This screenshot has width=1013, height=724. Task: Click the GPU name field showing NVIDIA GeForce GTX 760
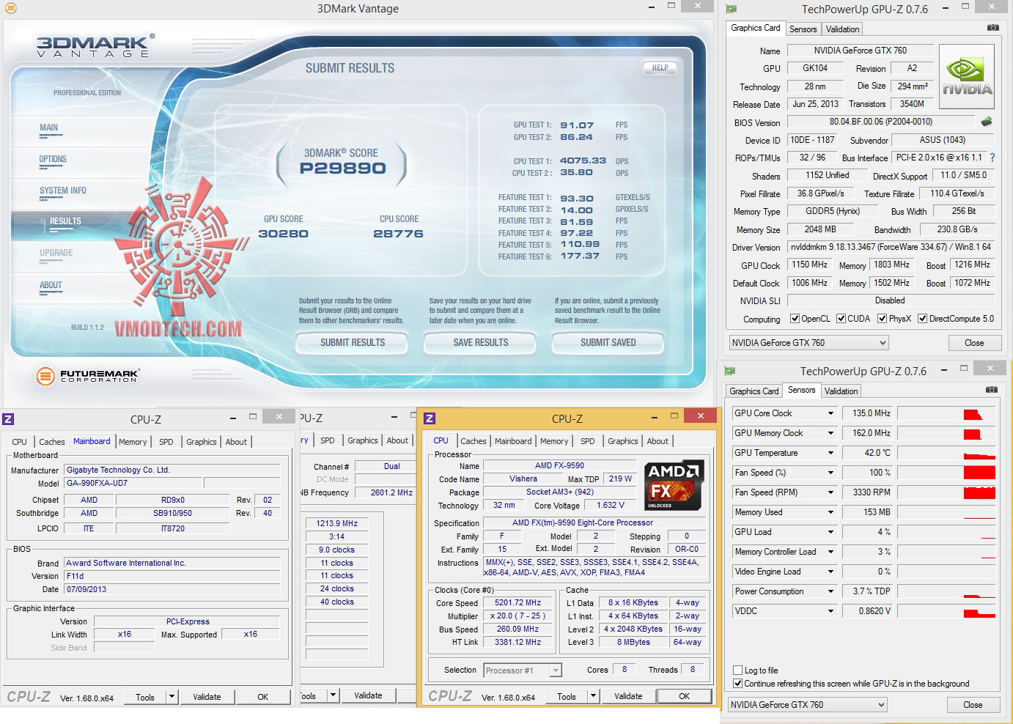pyautogui.click(x=861, y=51)
